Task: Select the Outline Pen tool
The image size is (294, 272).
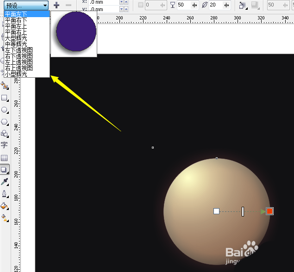Action: click(5, 194)
